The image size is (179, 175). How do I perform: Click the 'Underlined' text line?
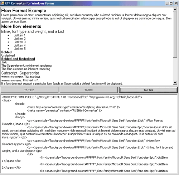tap(8, 55)
